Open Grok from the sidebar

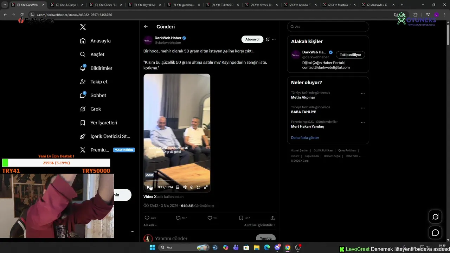90,109
